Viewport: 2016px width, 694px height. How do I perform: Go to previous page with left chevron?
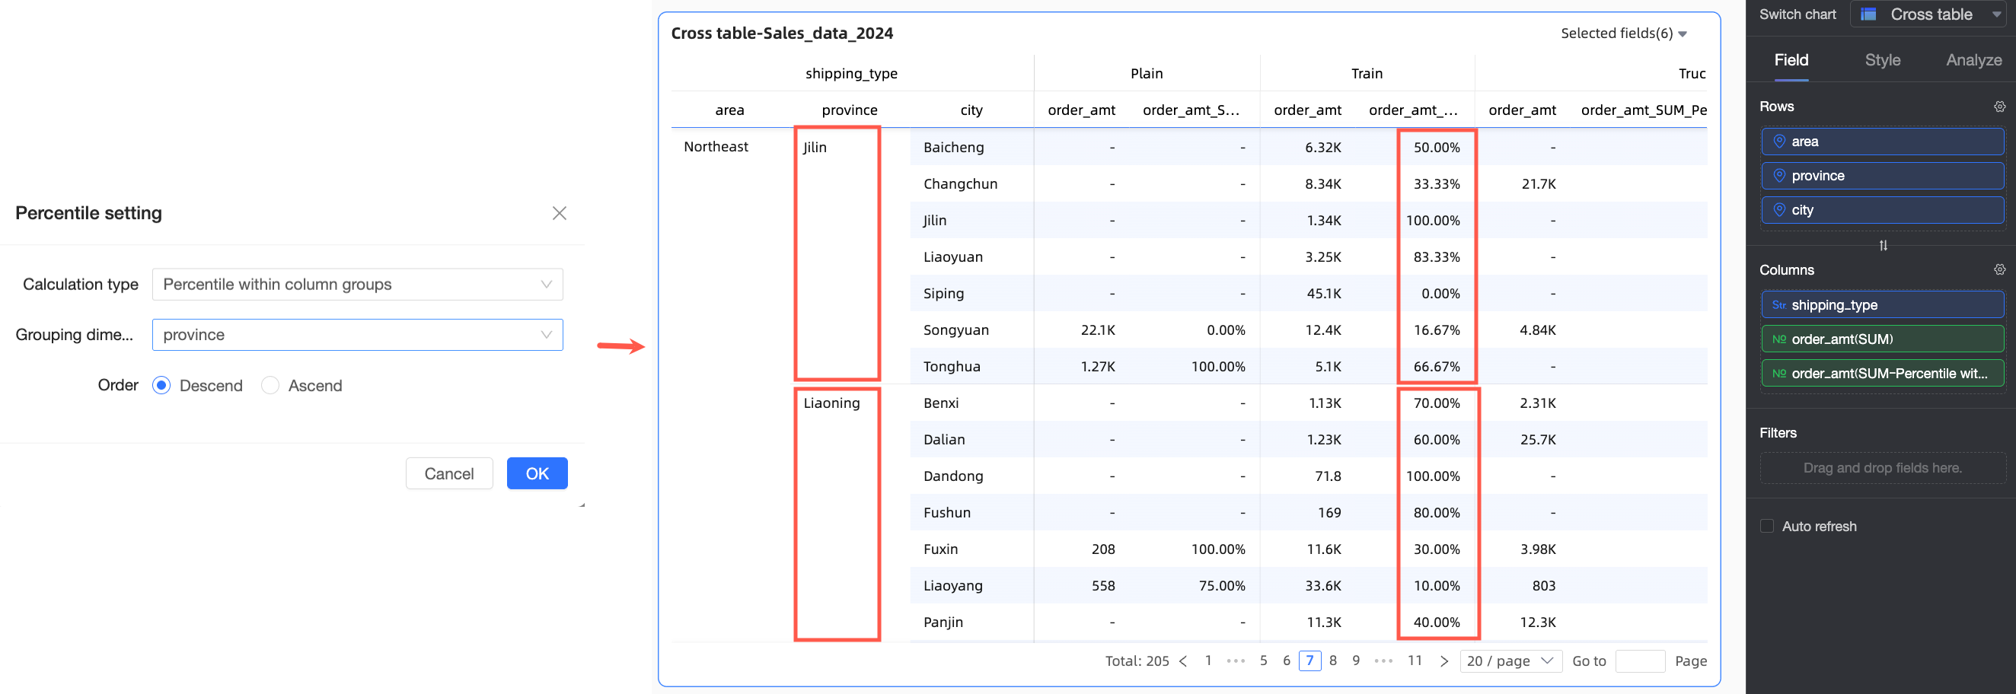point(1183,661)
